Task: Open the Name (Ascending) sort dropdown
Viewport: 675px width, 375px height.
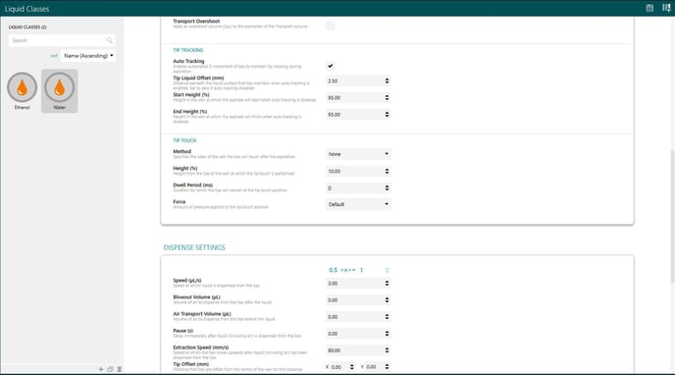Action: [88, 56]
